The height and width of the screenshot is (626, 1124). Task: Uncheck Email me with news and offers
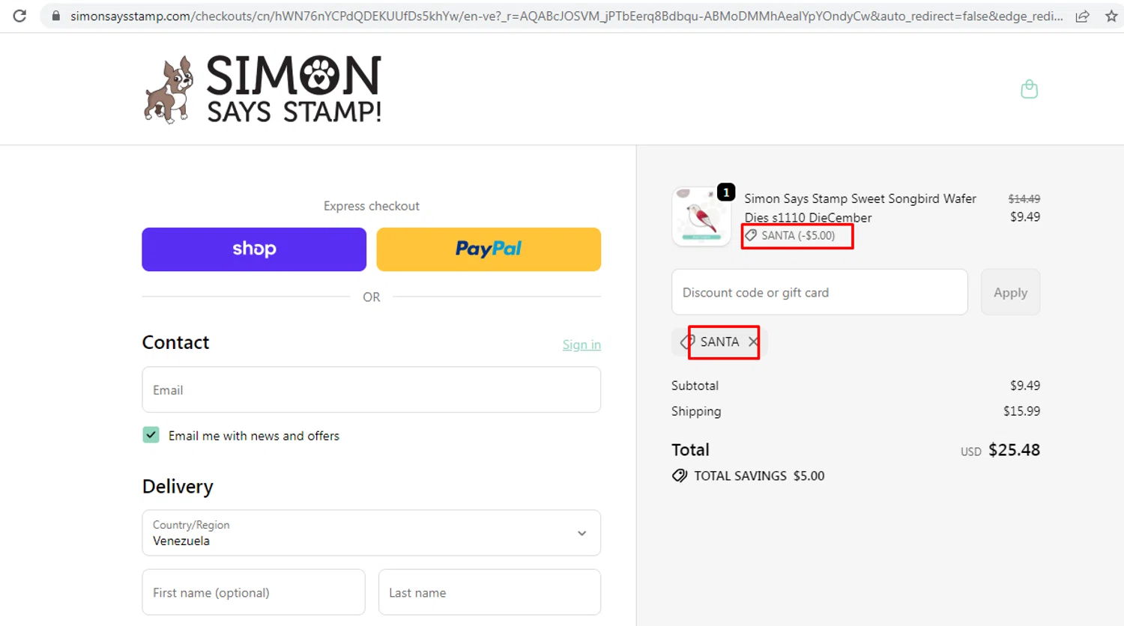(x=151, y=435)
